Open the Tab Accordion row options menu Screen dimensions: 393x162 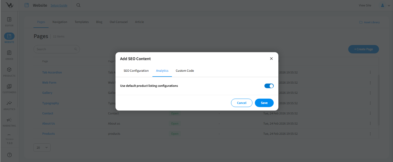pos(370,72)
